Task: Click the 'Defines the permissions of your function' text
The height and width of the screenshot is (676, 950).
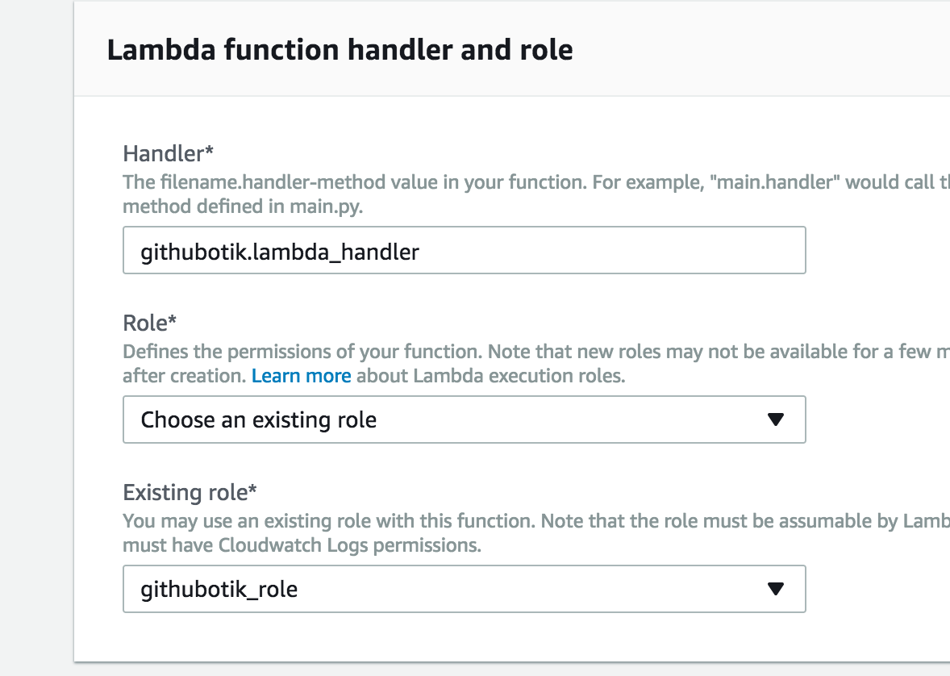Action: [x=303, y=352]
